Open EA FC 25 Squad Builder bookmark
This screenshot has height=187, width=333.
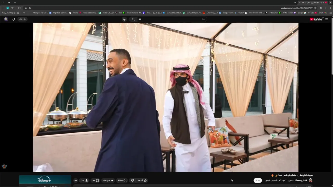176,13
